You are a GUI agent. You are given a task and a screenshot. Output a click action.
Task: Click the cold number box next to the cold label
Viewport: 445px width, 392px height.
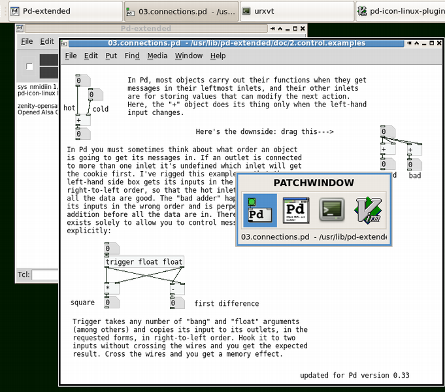[x=95, y=95]
